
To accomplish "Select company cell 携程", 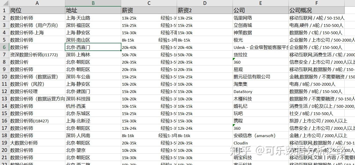I will pos(261,121).
